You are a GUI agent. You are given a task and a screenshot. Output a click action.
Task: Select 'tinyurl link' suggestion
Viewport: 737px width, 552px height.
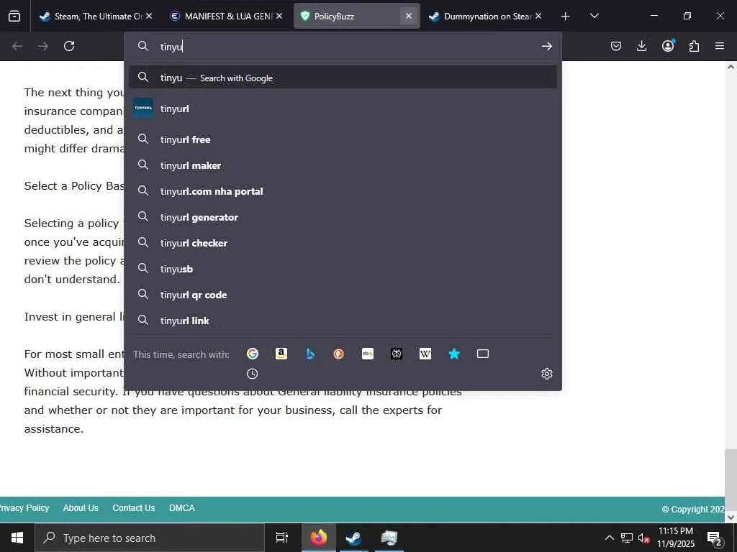click(x=343, y=320)
